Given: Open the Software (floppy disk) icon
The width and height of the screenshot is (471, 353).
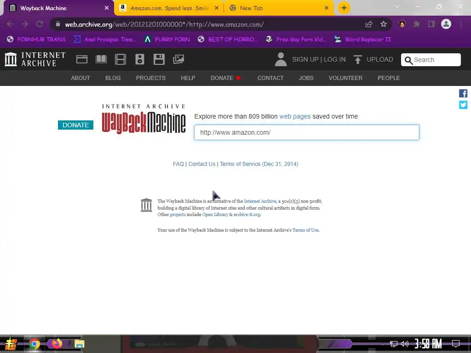Looking at the screenshot, I should (159, 59).
